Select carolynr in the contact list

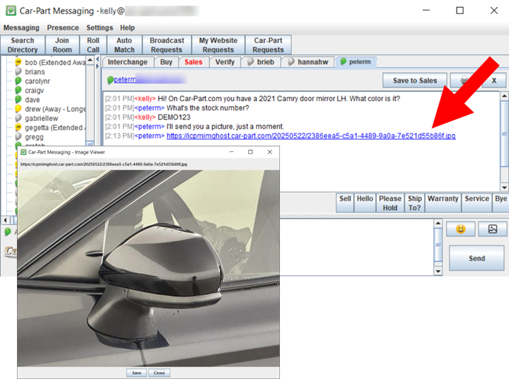37,81
